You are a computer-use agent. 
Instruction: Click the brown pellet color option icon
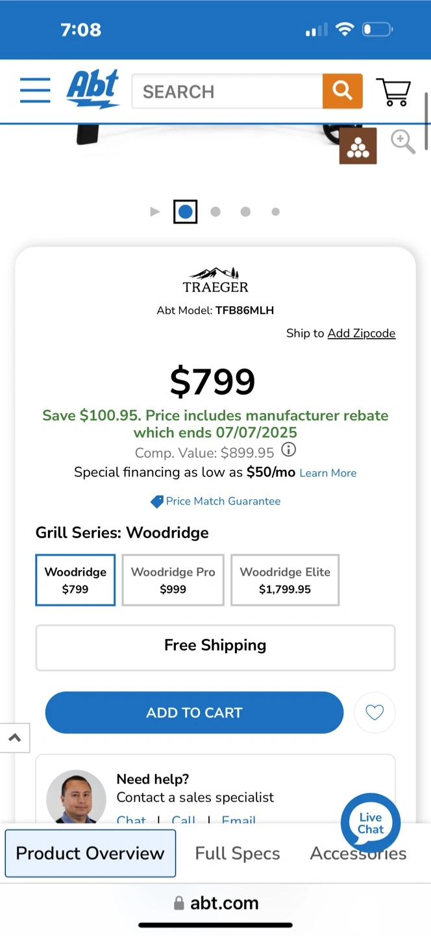(358, 146)
